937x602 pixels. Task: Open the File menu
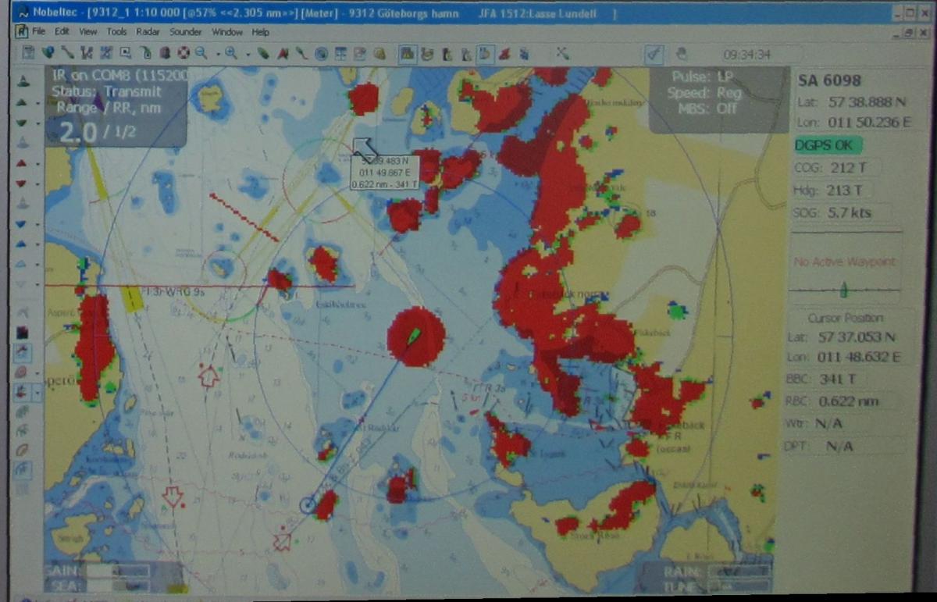[38, 32]
